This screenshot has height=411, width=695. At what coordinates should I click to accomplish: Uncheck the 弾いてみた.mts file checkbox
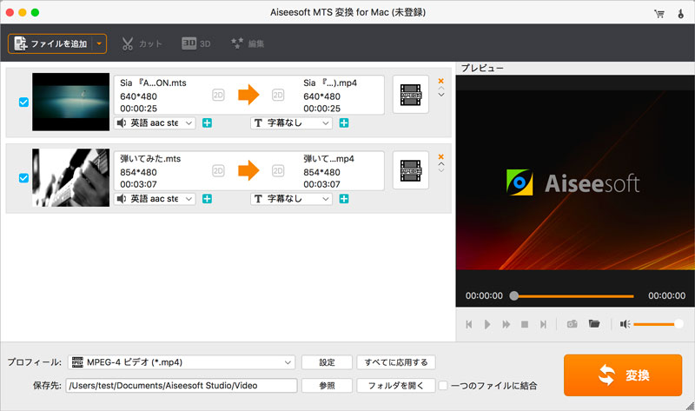tap(24, 178)
